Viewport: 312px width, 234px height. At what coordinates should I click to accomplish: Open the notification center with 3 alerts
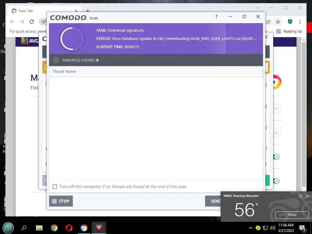point(303,228)
